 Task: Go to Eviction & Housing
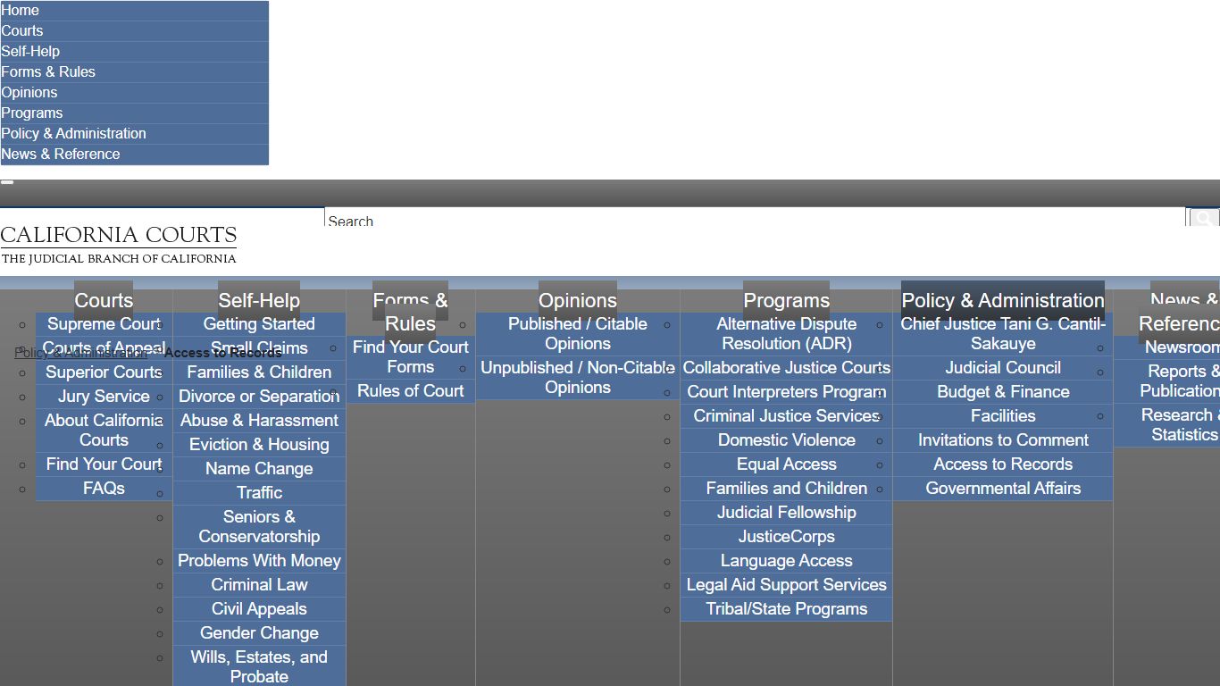[x=259, y=445]
